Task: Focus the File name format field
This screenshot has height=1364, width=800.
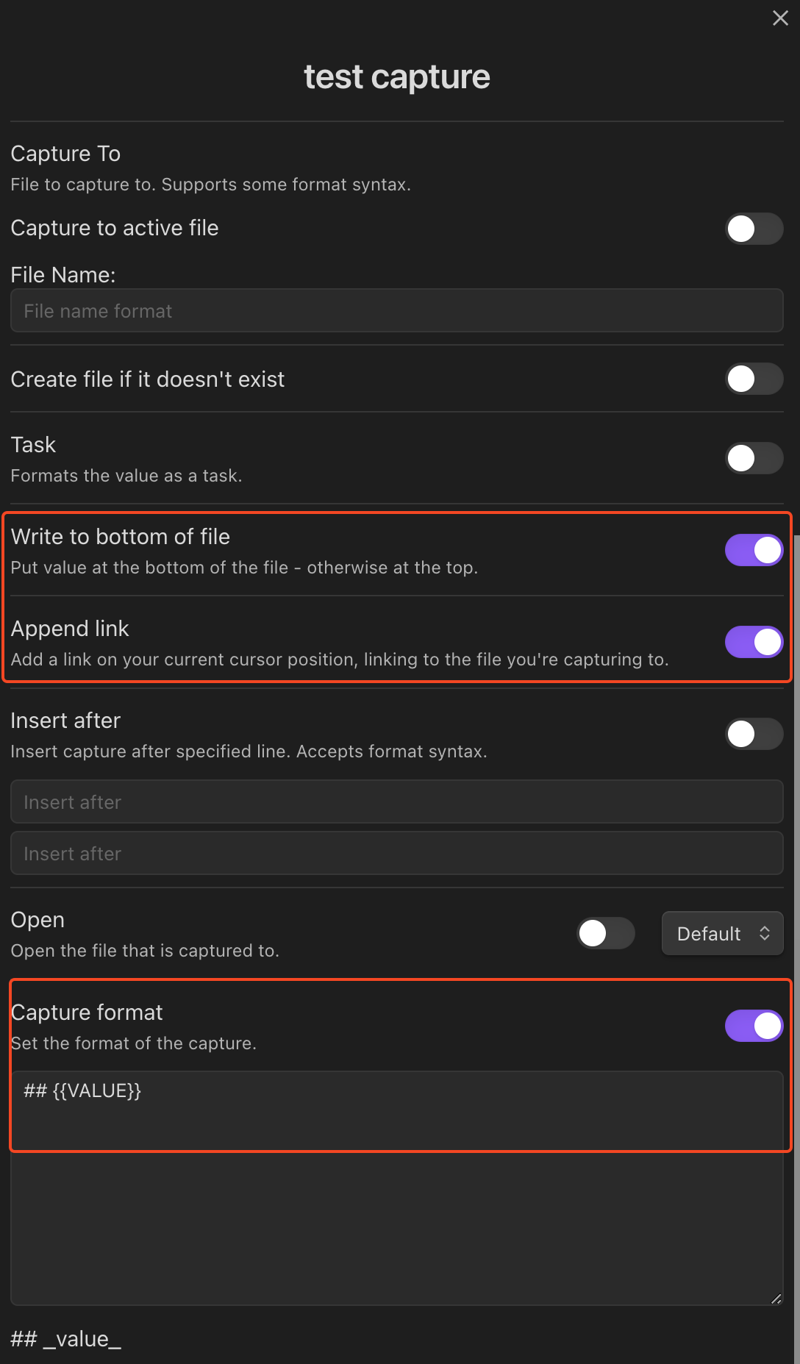Action: (x=397, y=310)
